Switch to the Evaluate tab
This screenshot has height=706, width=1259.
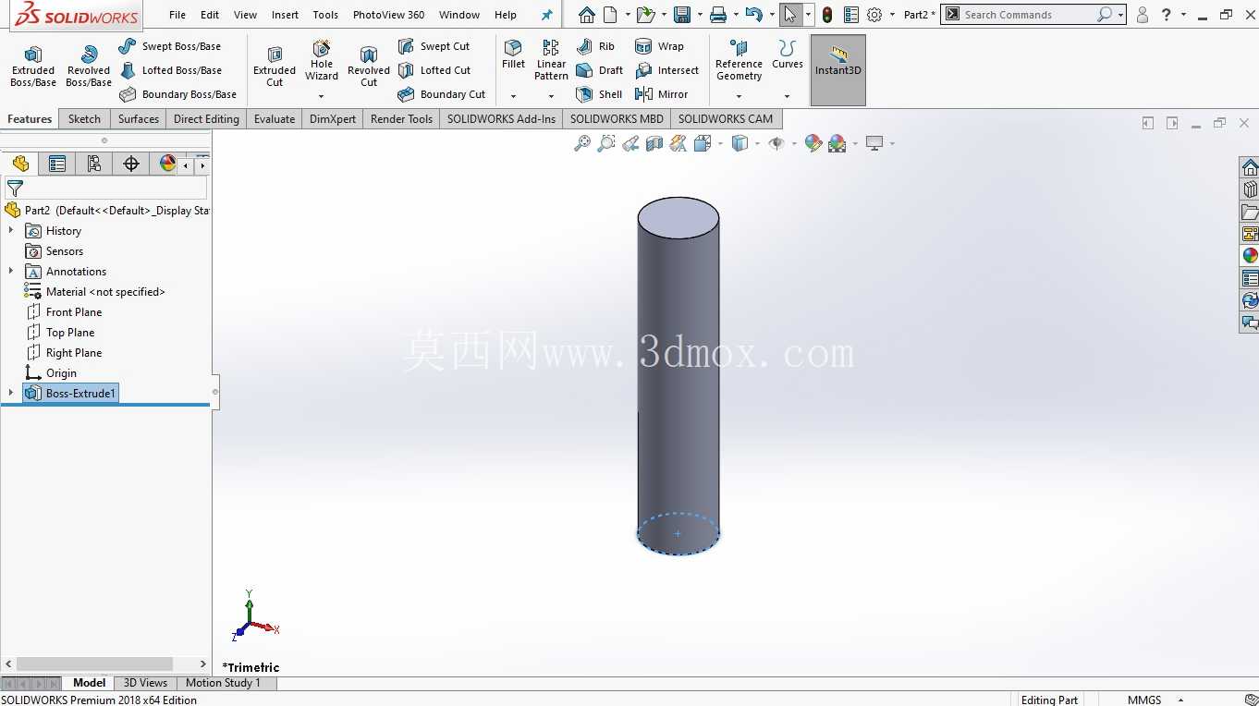click(x=275, y=118)
